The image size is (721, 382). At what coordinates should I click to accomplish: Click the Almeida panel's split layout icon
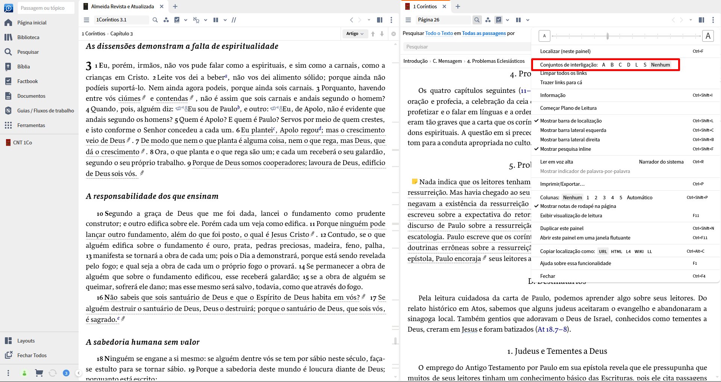(x=380, y=20)
